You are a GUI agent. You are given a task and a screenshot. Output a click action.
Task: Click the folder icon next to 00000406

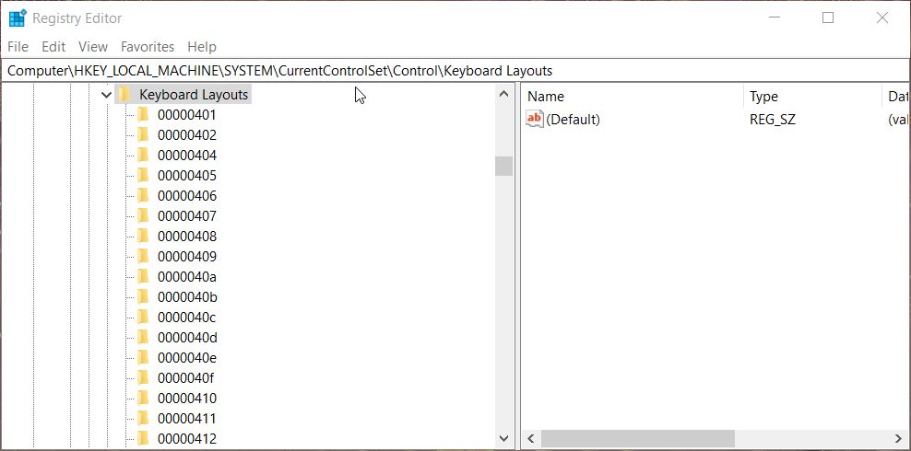(143, 196)
